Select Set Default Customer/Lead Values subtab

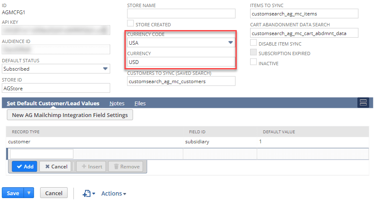click(x=53, y=103)
